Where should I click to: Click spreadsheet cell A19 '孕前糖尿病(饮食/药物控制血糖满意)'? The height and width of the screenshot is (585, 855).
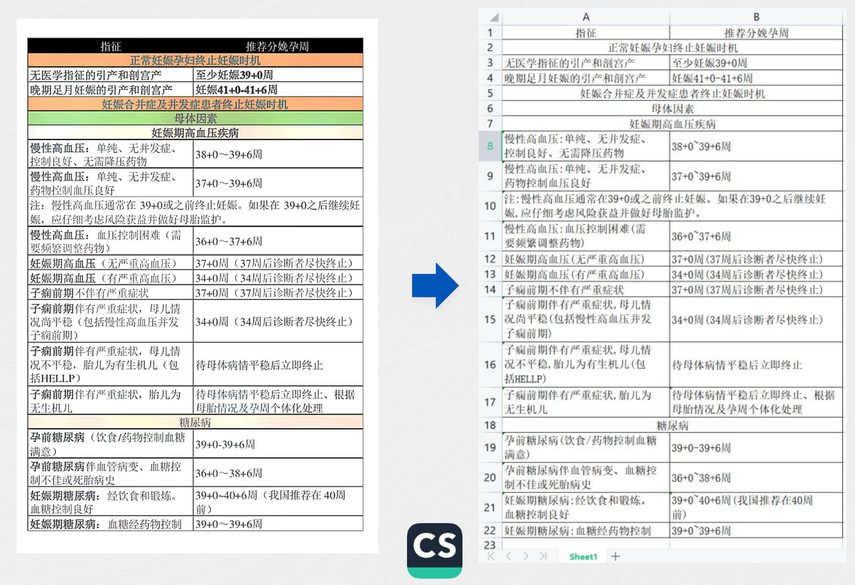click(x=586, y=447)
